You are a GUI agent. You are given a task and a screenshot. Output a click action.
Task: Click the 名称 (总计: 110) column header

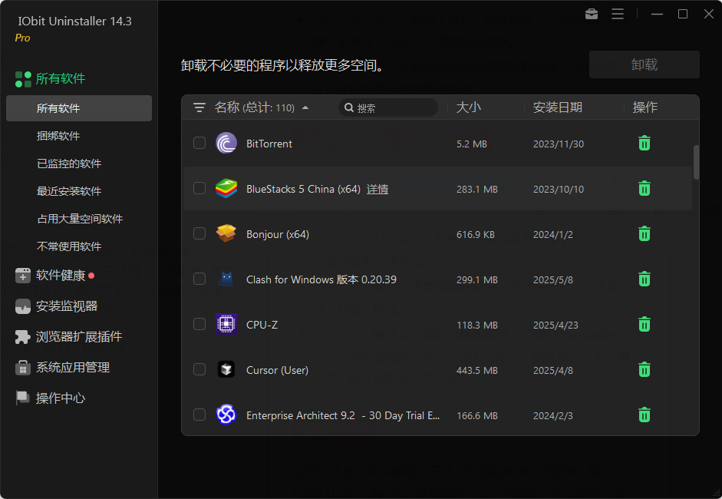click(255, 107)
